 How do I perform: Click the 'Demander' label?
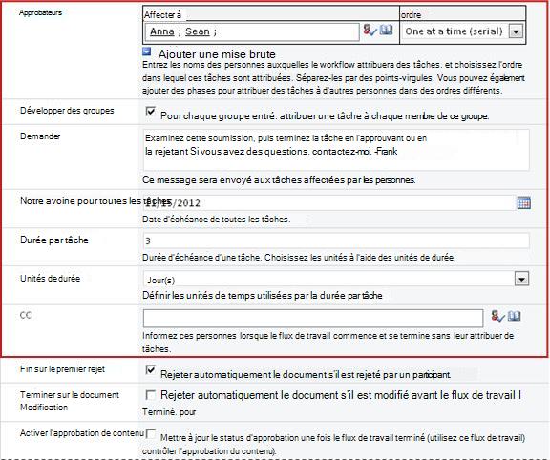pos(40,136)
